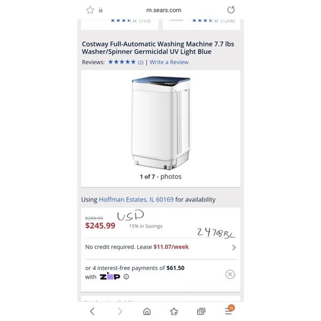The height and width of the screenshot is (321, 321).
Task: Go forward using the browser forward arrow
Action: pos(120,311)
